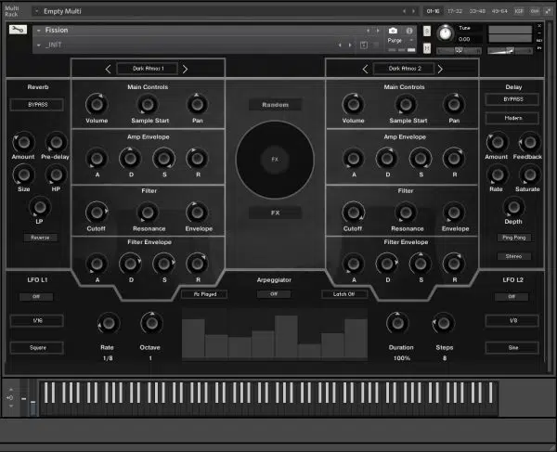Click the FX button below the XY pad
This screenshot has height=452, width=557.
tap(274, 213)
